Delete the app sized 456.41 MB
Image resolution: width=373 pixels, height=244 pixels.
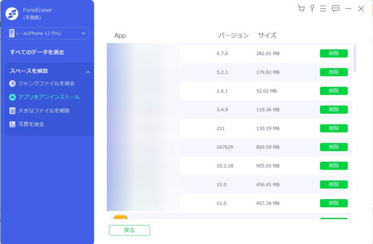click(334, 184)
